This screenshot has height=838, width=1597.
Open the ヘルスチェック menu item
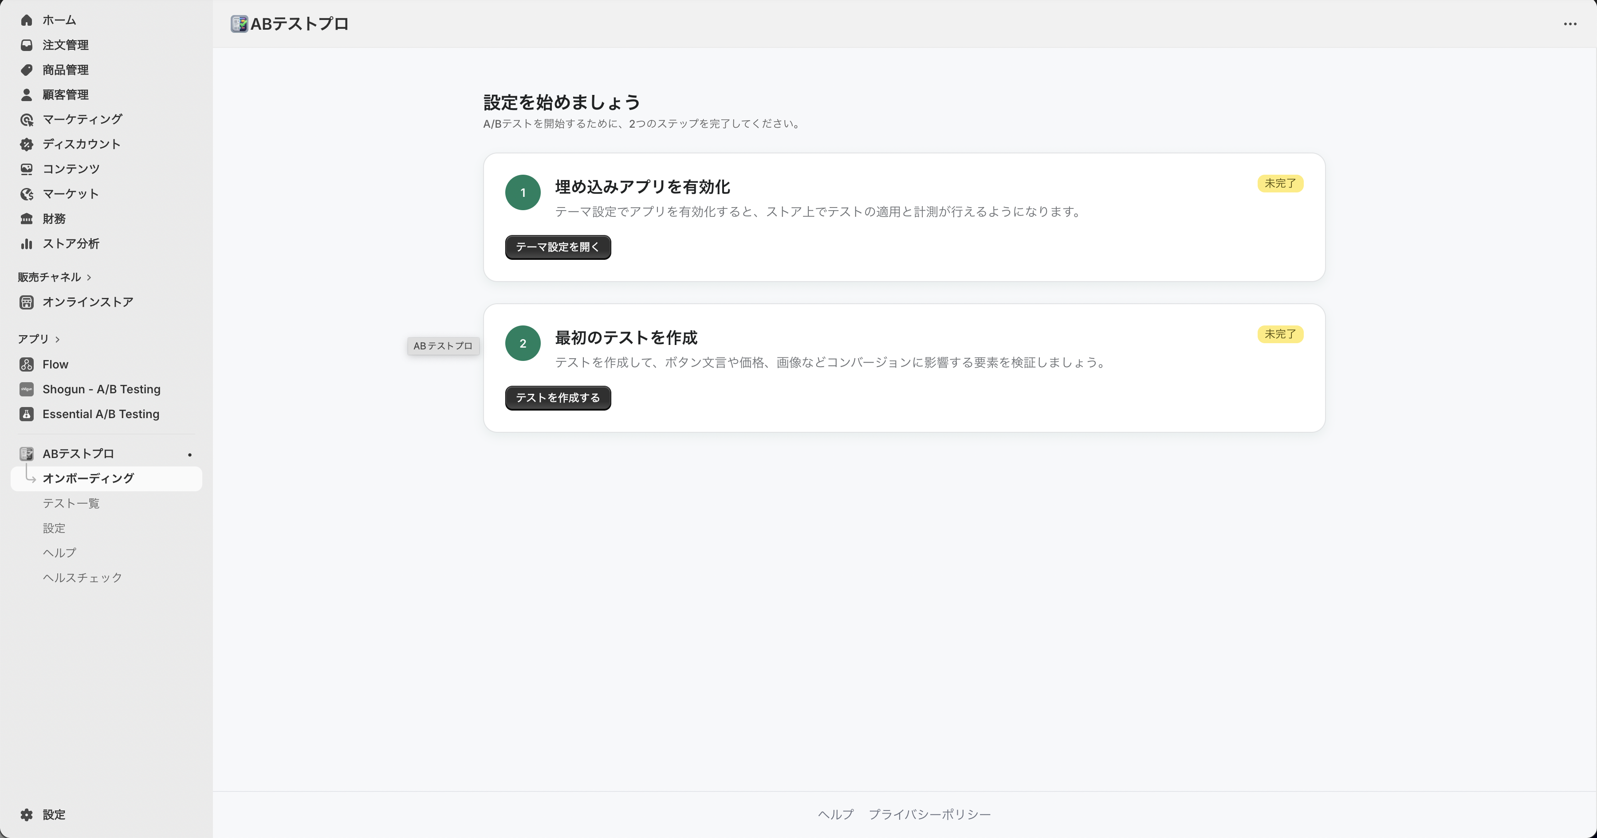click(x=82, y=578)
